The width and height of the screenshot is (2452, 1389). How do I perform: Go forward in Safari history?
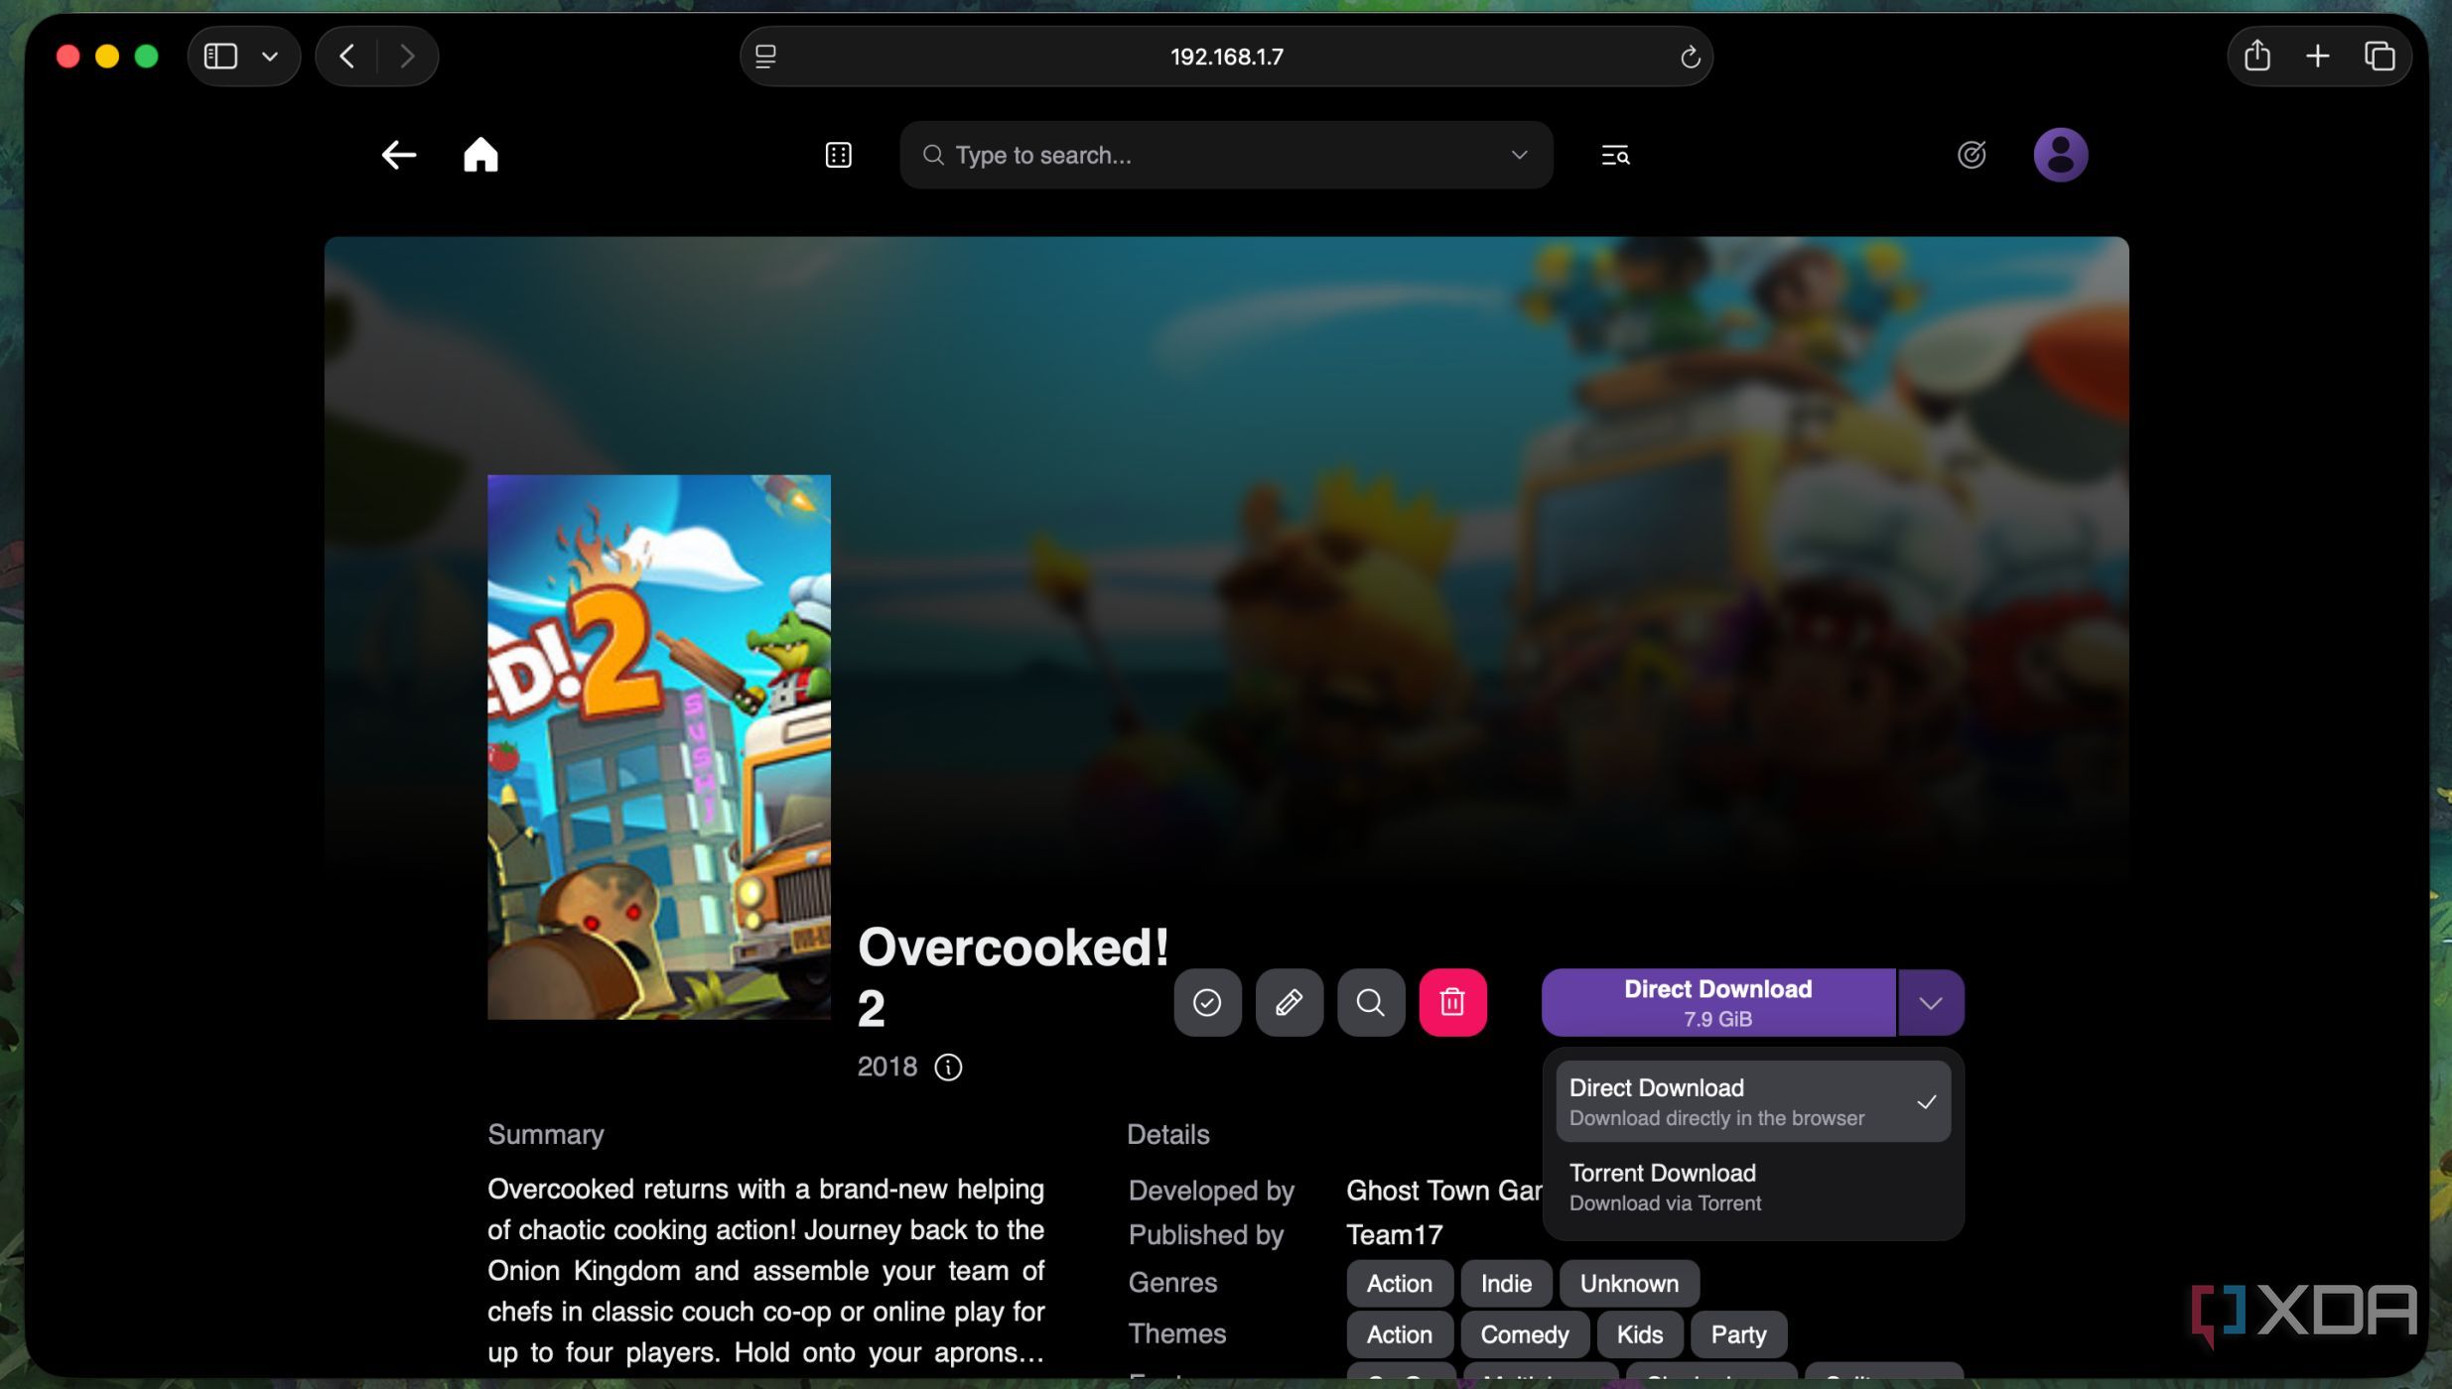tap(406, 56)
